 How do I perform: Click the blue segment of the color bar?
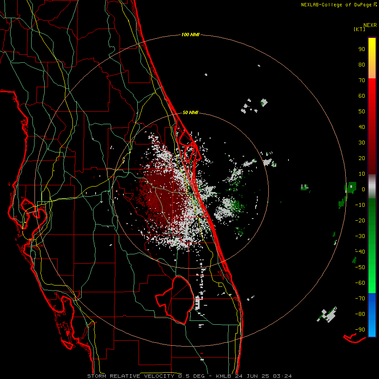point(372,314)
